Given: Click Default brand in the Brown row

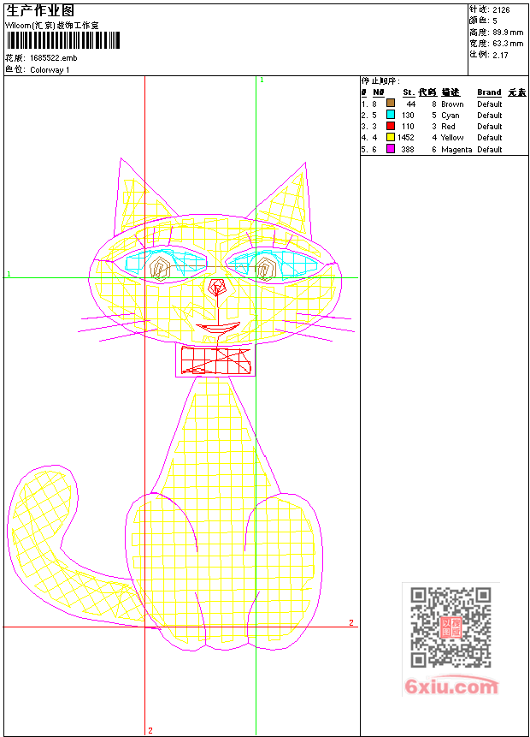Looking at the screenshot, I should (490, 104).
